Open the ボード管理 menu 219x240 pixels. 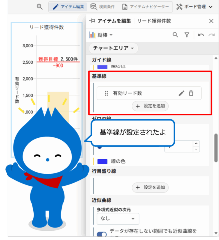point(194,7)
